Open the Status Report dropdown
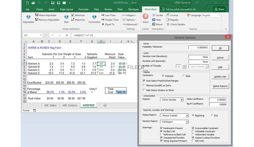This screenshot has height=147, width=254. (187, 116)
